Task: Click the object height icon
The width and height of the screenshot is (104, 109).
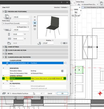Action: (x=9, y=43)
